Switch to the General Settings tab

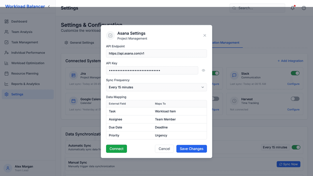(81, 42)
